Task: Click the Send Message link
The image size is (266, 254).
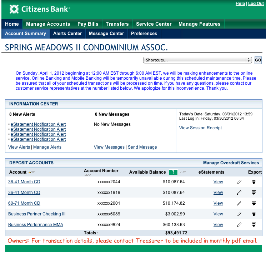Action: click(142, 147)
